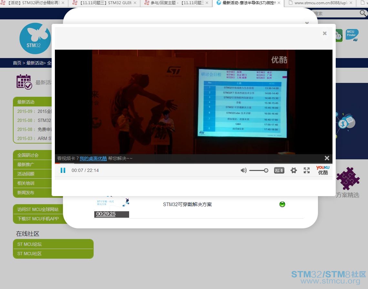The image size is (368, 289).
Task: Adjust the video volume slider
Action: coord(259,171)
